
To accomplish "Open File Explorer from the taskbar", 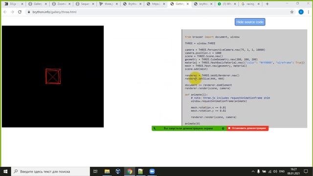I will click(x=107, y=172).
